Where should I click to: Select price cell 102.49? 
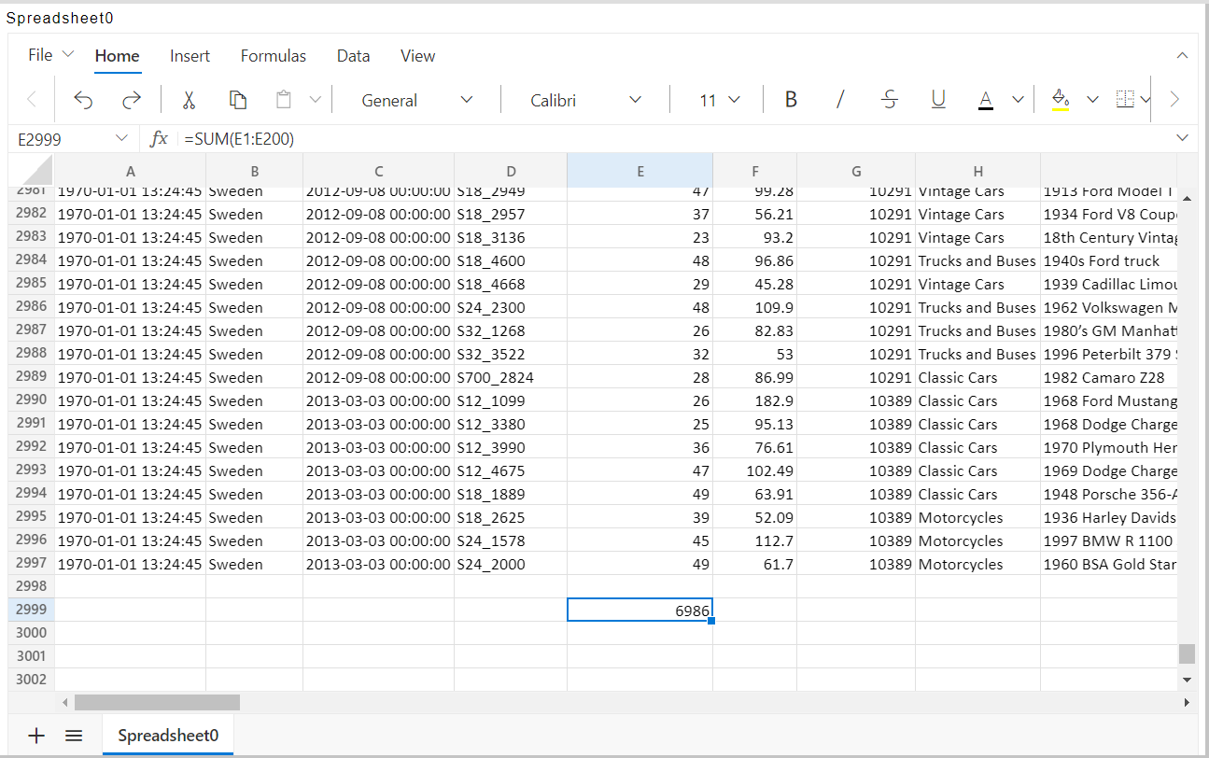[x=754, y=470]
